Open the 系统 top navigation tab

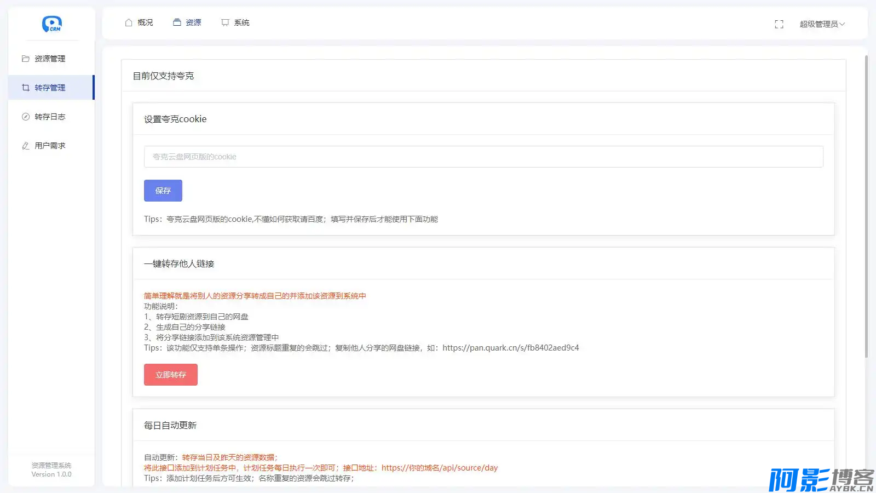[x=235, y=22]
